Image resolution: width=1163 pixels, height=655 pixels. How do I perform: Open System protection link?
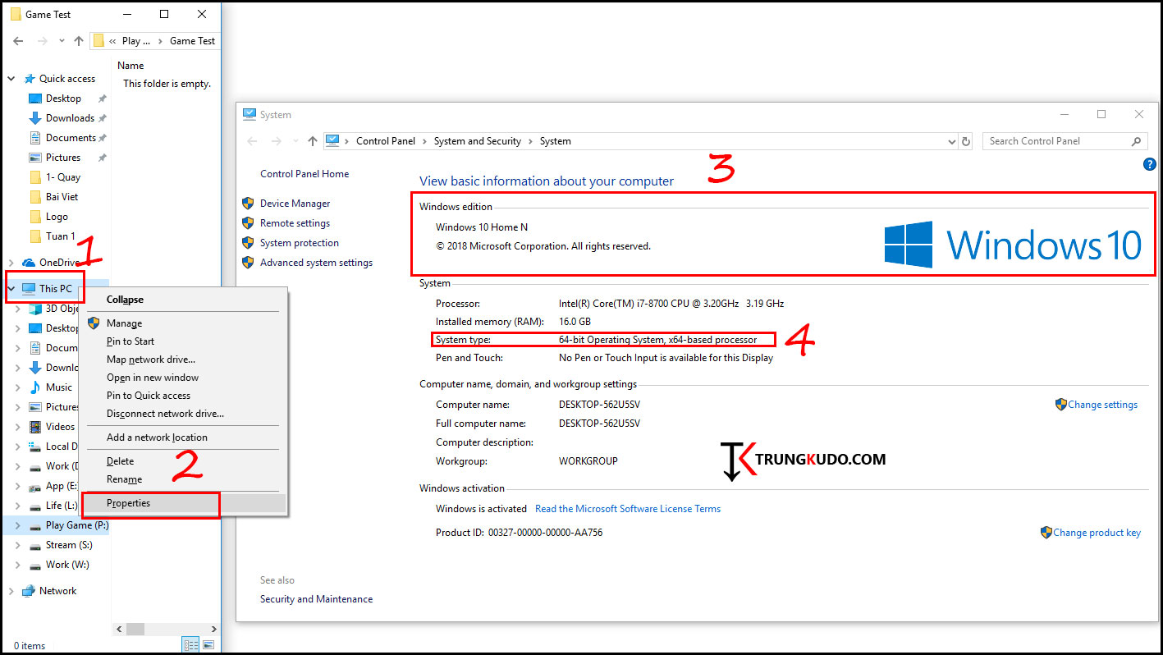(299, 243)
